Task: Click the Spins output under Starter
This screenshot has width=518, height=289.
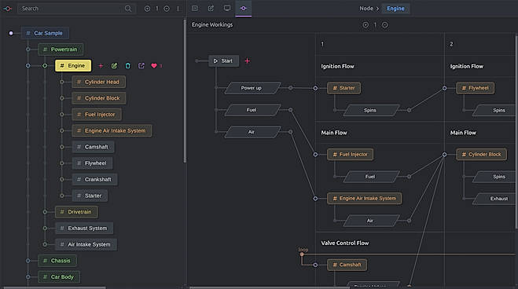Action: coord(371,110)
